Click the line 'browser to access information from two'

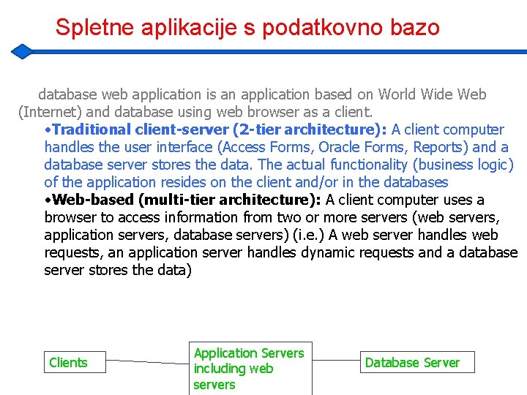[x=173, y=217]
